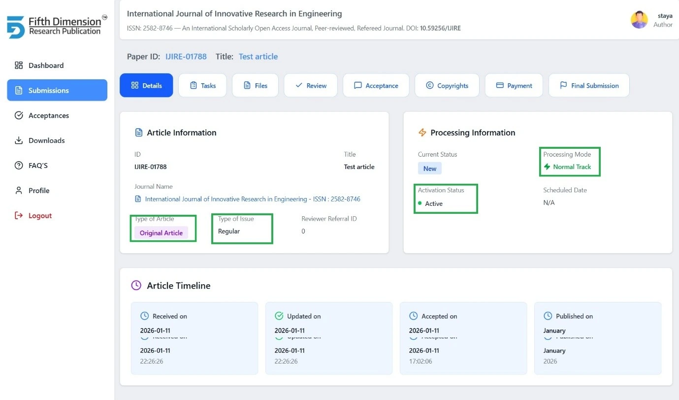Click the FAQ'S question mark icon

point(19,166)
